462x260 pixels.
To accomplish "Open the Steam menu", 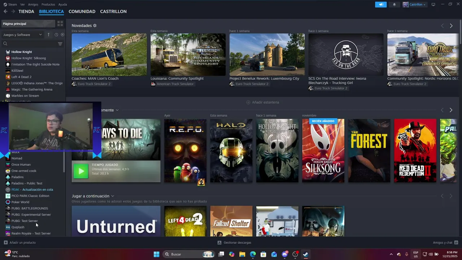I will [13, 4].
